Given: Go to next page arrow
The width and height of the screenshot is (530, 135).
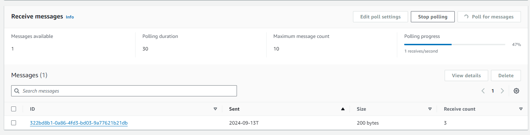Looking at the screenshot, I should pos(502,91).
